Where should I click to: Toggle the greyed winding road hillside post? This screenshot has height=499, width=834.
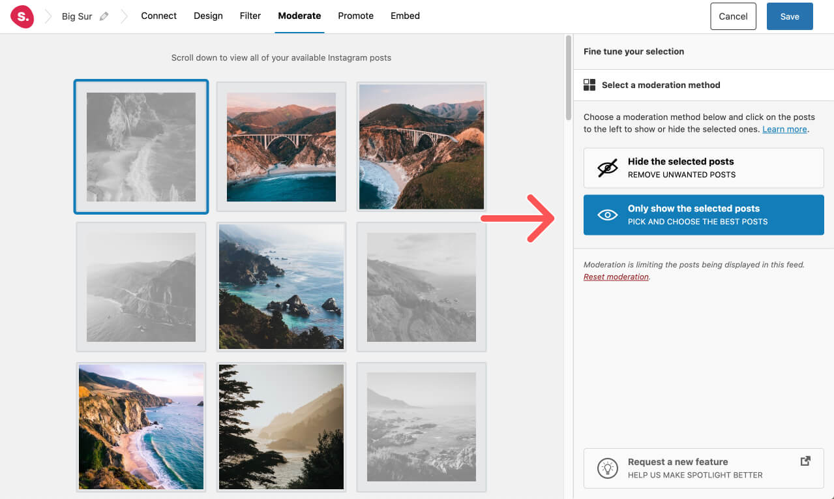coord(421,287)
